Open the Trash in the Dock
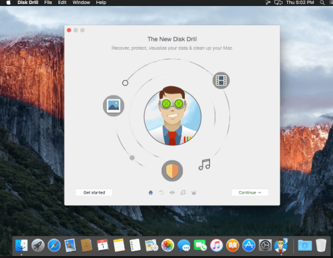The image size is (333, 258). point(321,245)
